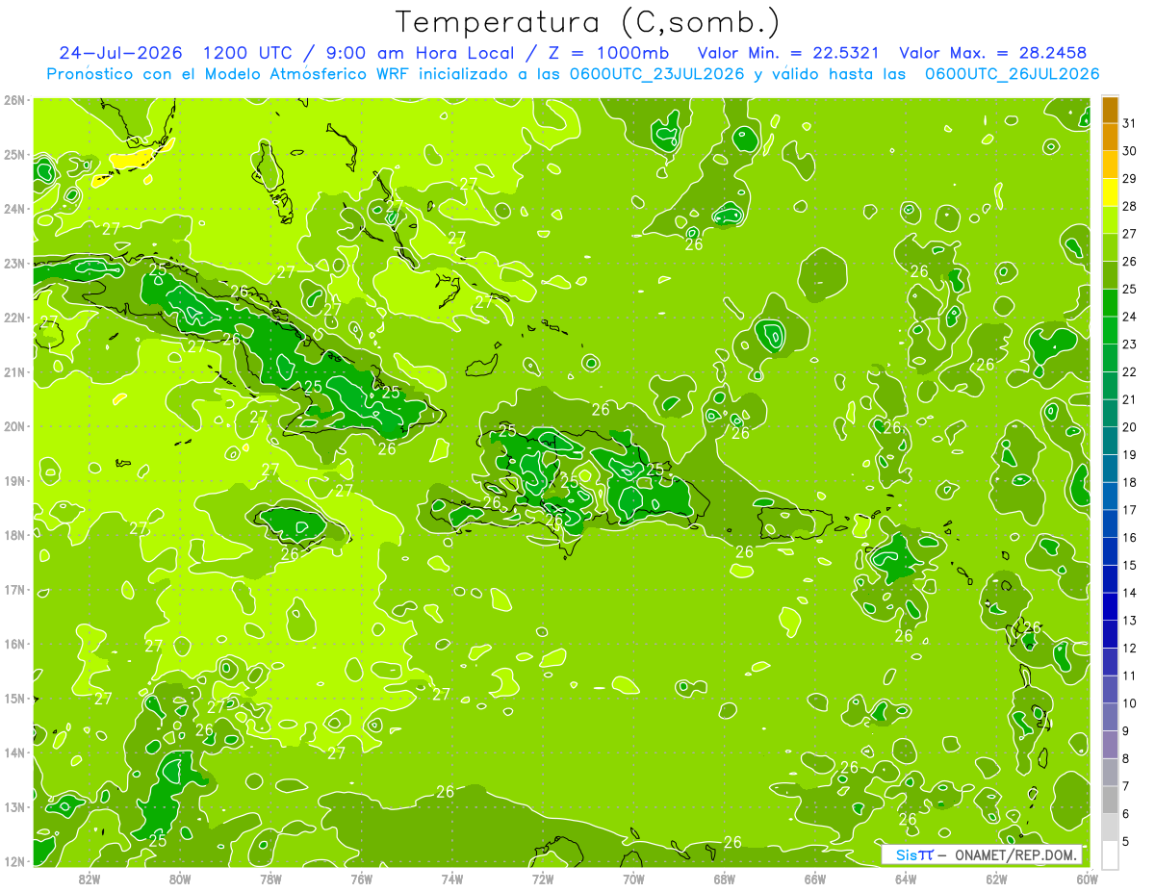
Task: Click the gray legend swatch between 6 and 7
Action: pyautogui.click(x=1110, y=800)
